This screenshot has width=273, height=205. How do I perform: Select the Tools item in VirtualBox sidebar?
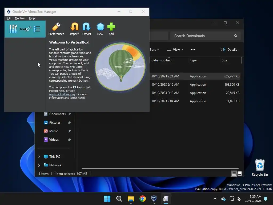(x=25, y=29)
